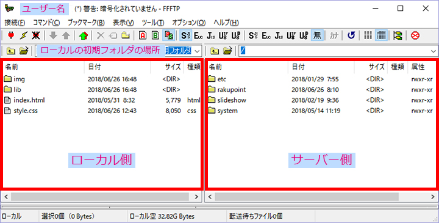Toggle the 無 no-conversion kanji code button
Image resolution: width=439 pixels, height=223 pixels.
click(317, 35)
